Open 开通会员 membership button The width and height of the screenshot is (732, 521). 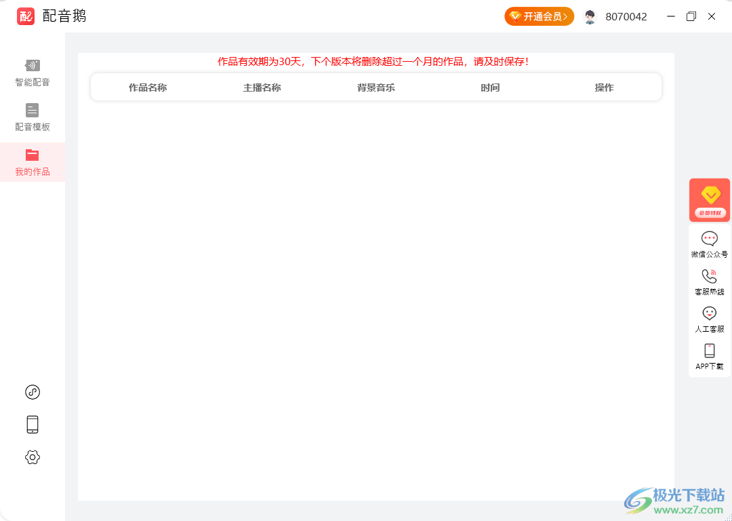coord(540,16)
